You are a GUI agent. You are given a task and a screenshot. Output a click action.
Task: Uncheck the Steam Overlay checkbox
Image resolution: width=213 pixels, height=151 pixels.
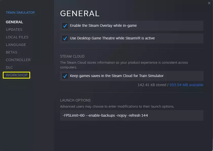click(65, 26)
